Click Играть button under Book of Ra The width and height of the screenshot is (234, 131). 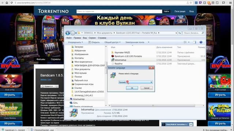11,95
